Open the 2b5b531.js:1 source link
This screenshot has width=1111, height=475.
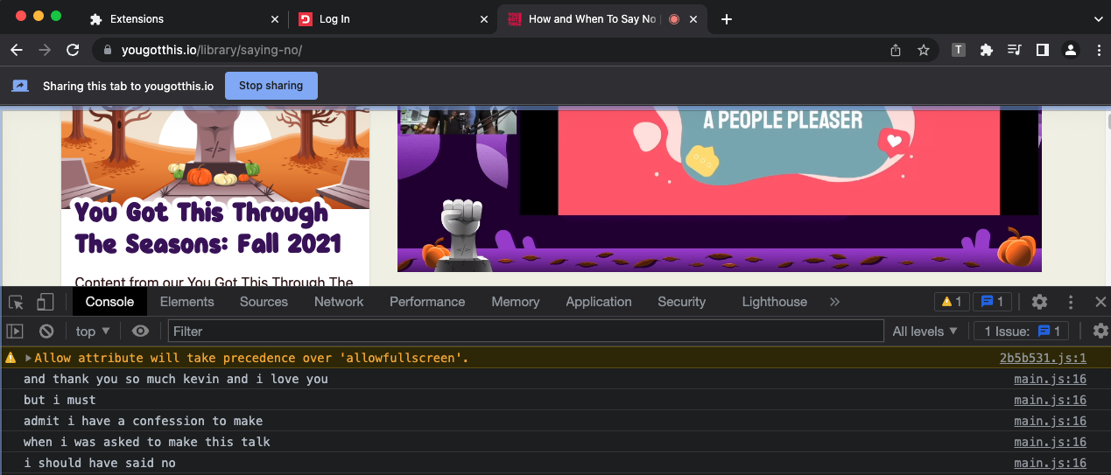1043,358
